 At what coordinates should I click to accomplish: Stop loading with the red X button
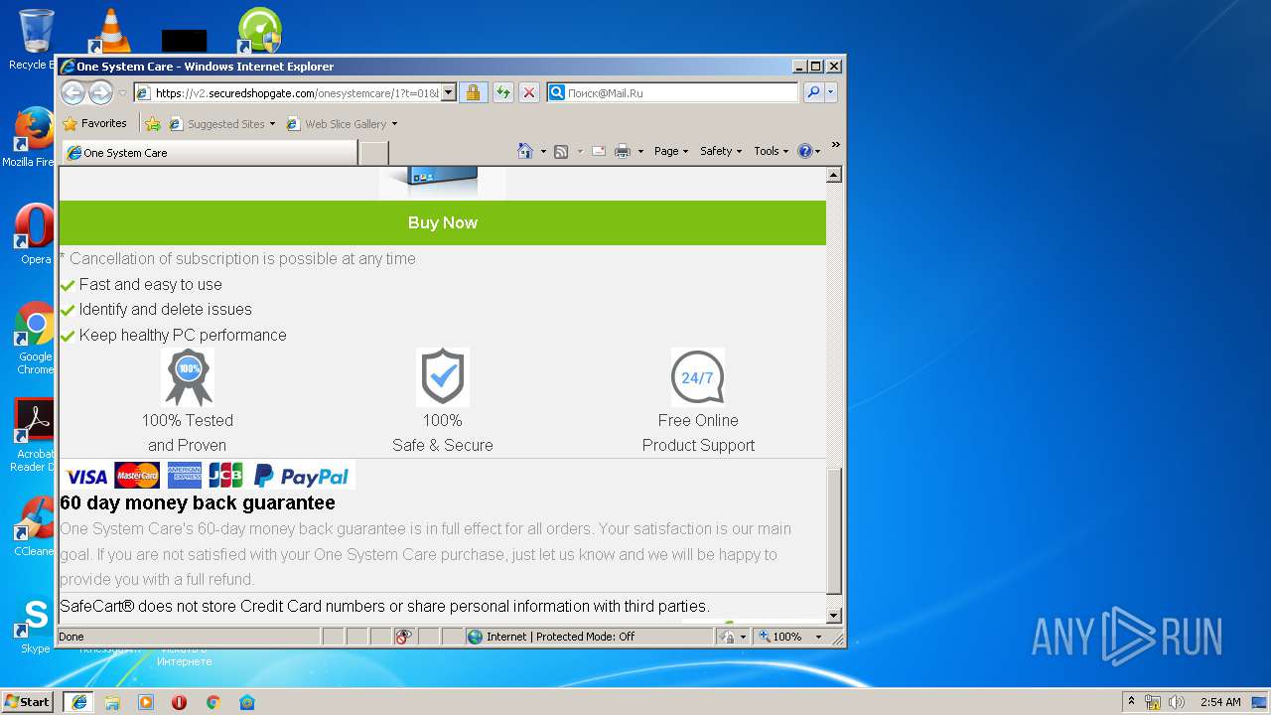529,92
